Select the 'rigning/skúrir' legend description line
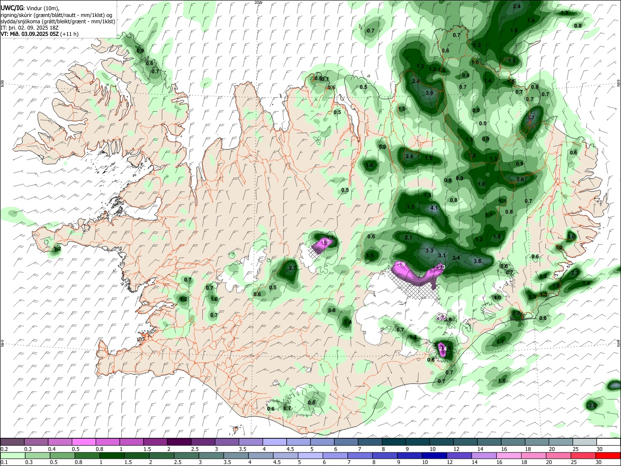621x466 pixels. [57, 15]
